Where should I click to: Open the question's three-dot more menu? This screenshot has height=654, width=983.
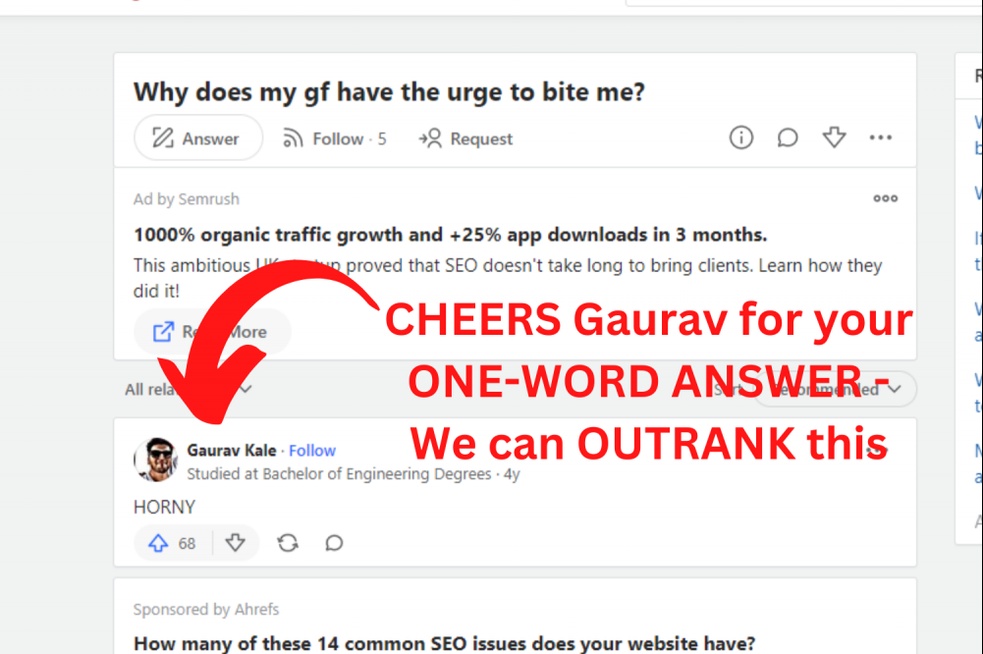click(880, 137)
